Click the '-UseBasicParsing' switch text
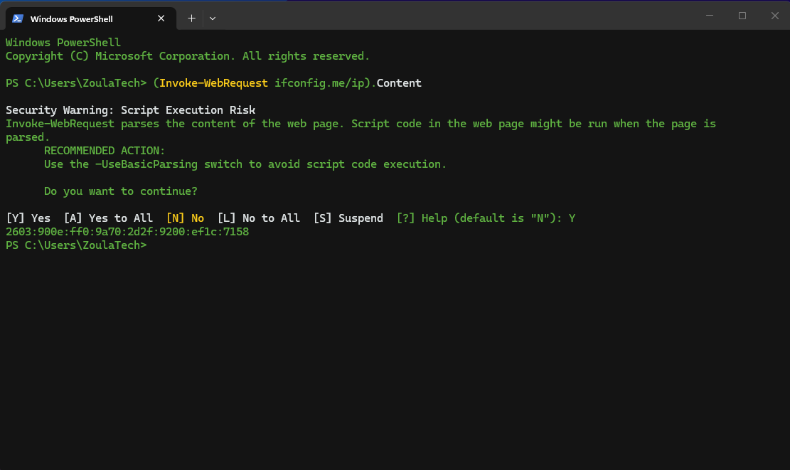 click(x=146, y=164)
